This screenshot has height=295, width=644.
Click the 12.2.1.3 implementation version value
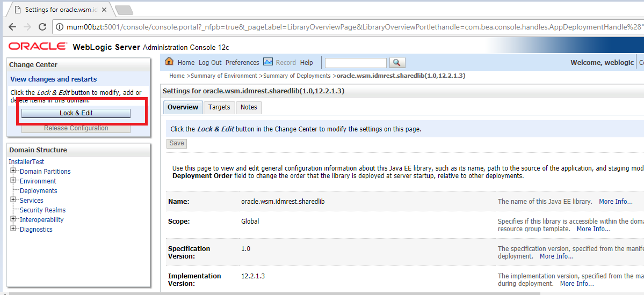tap(253, 276)
